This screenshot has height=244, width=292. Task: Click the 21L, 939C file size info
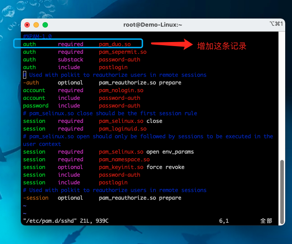pos(94,221)
